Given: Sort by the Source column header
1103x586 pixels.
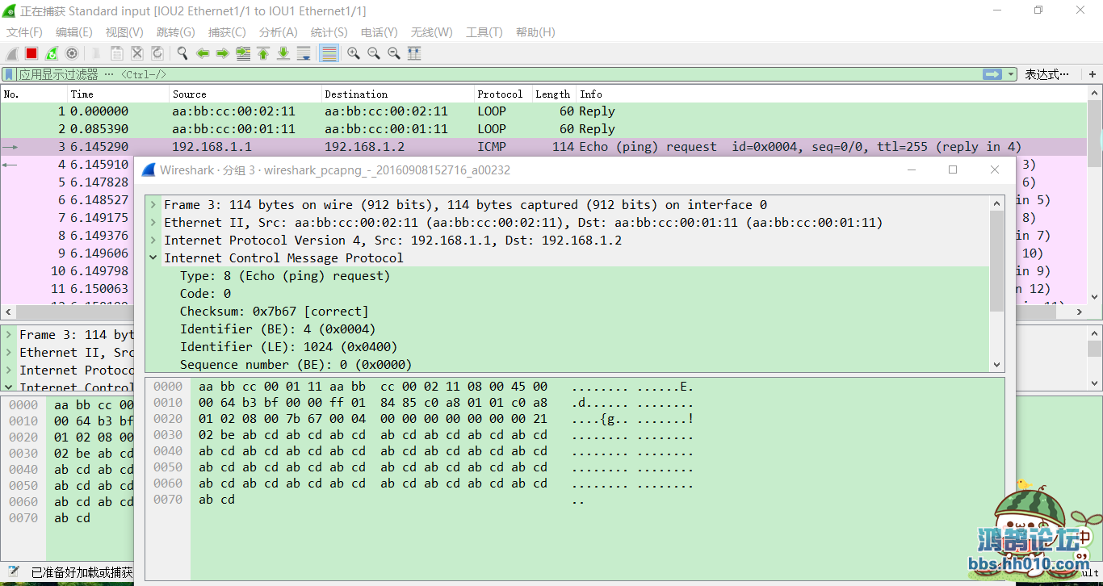Looking at the screenshot, I should [245, 94].
